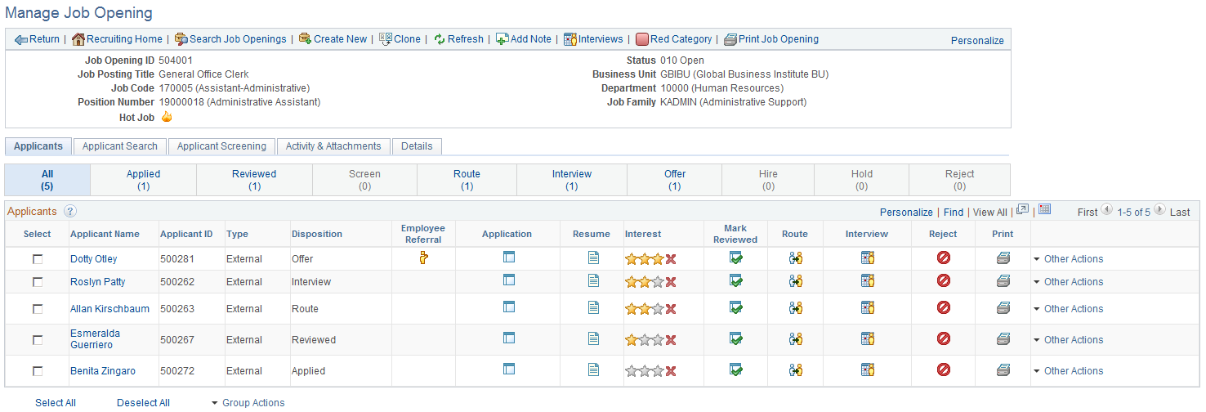
Task: Open the Applicant Screening tab
Action: [x=221, y=146]
